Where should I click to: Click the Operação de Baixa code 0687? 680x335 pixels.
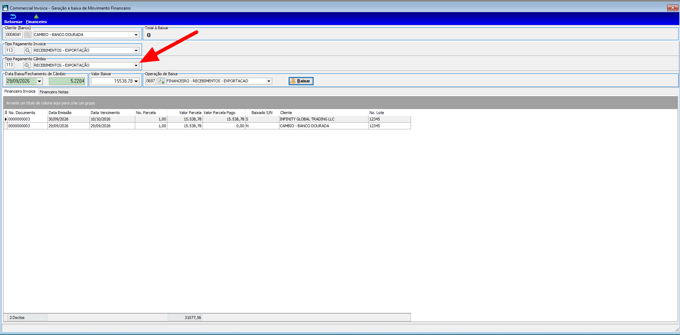pyautogui.click(x=151, y=81)
